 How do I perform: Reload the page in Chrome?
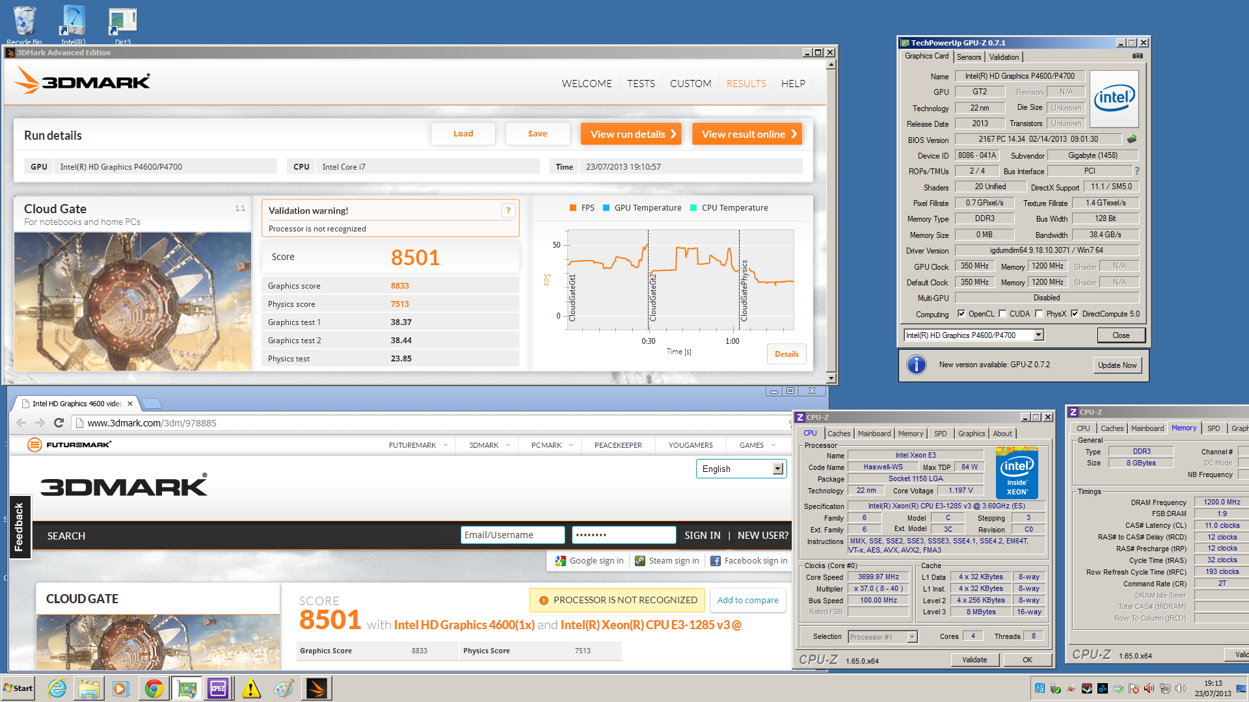[x=59, y=423]
